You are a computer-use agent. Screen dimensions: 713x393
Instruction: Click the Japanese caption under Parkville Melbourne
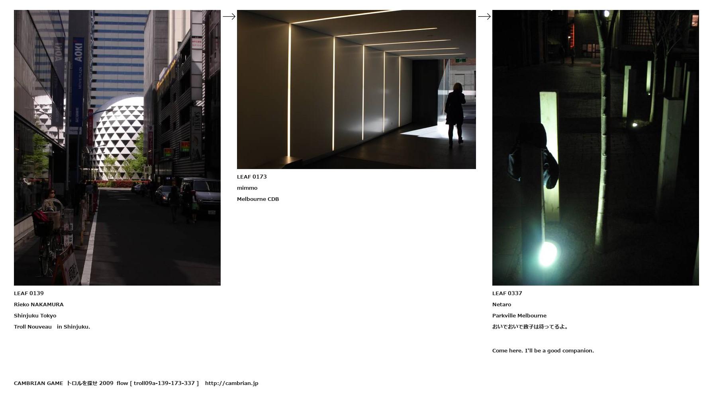(530, 327)
